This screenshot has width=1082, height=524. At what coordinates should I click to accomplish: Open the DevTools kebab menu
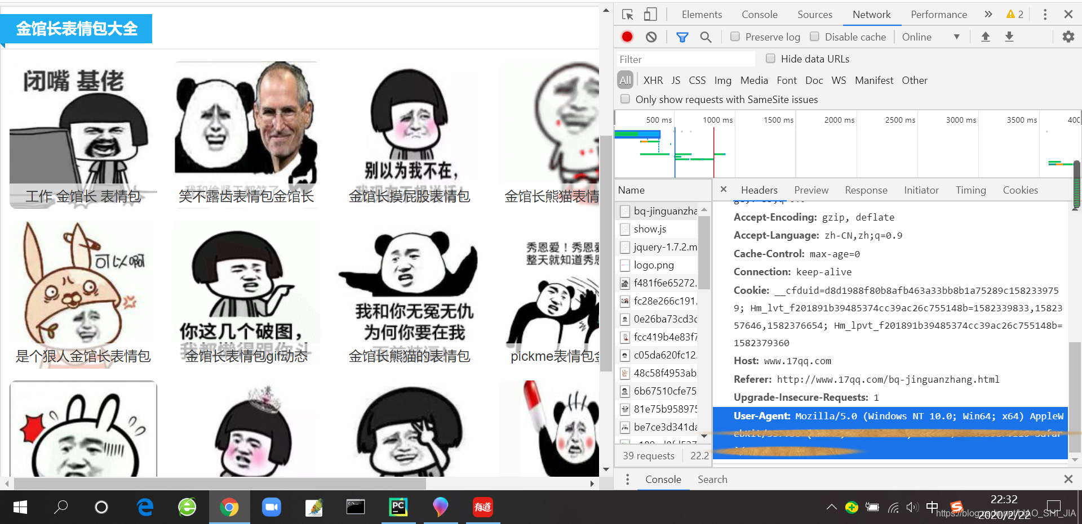coord(1045,14)
